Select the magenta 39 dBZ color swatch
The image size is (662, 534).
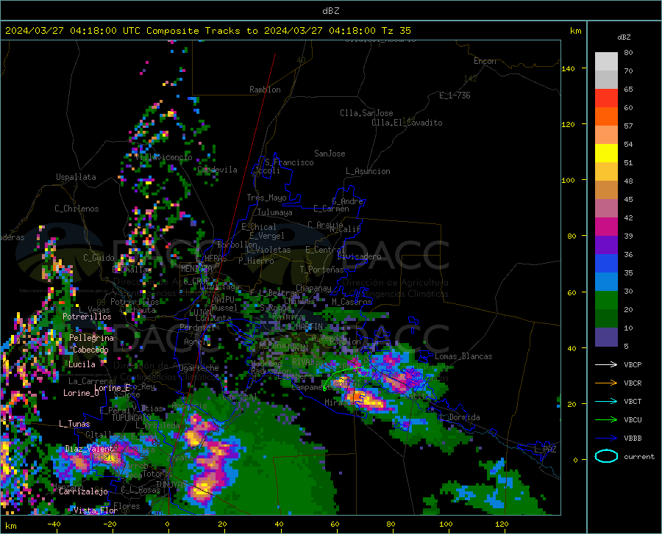(606, 227)
